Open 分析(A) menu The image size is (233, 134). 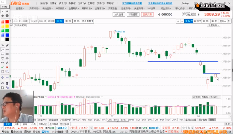[82, 3]
